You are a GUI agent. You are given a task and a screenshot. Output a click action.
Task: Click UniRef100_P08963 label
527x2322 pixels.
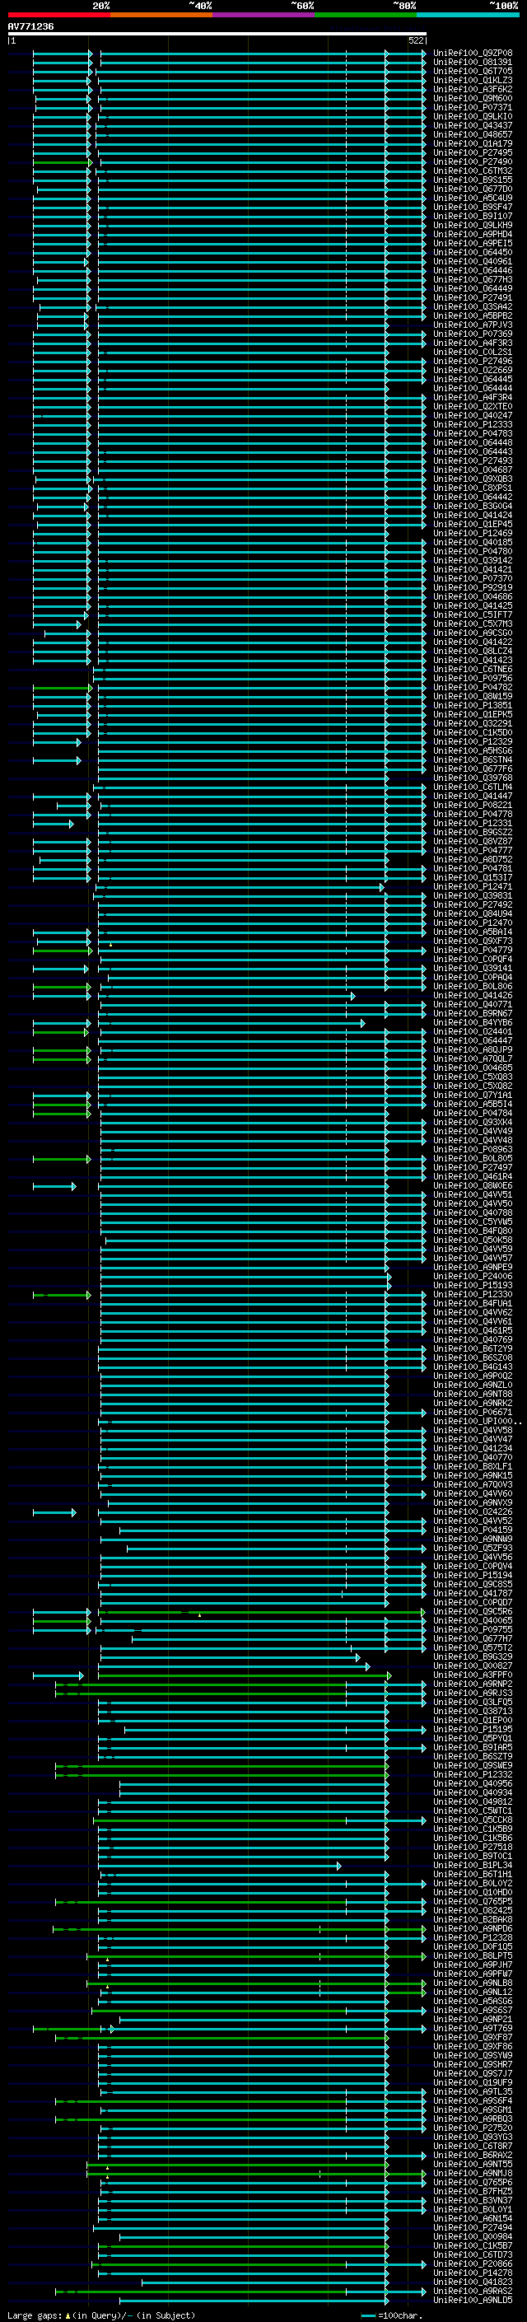pos(473,1150)
